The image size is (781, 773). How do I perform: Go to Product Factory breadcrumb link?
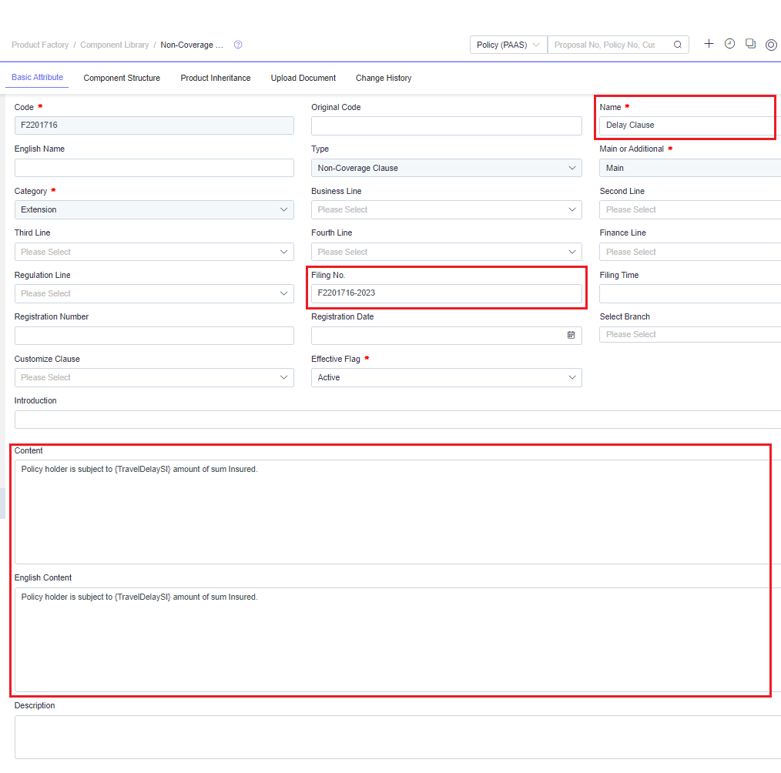click(x=40, y=45)
